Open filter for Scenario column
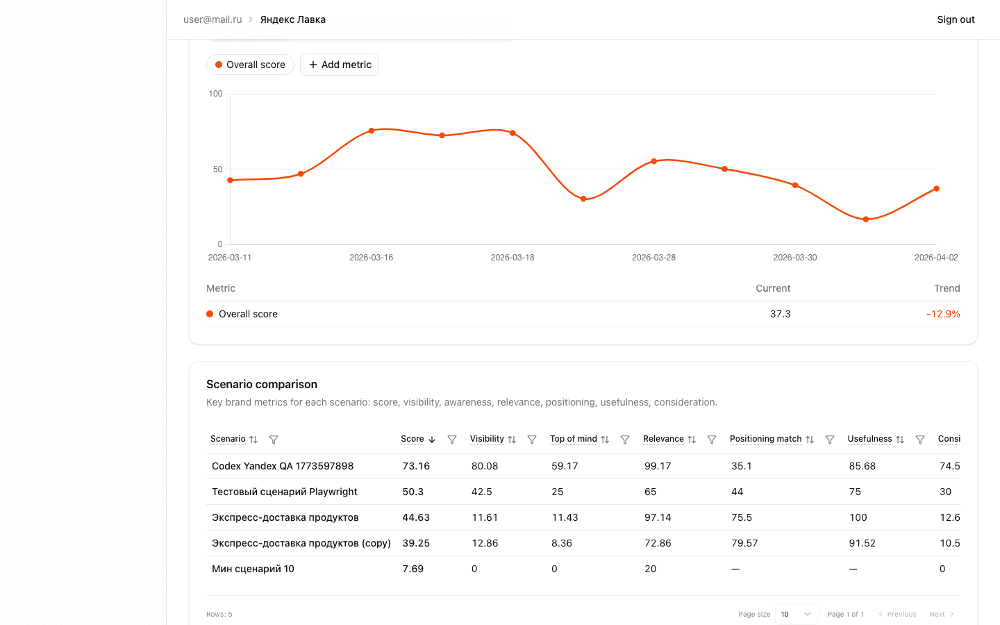The image size is (1000, 625). click(274, 440)
